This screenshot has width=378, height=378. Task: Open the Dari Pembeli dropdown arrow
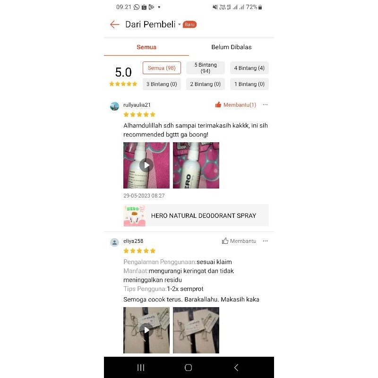tap(180, 25)
